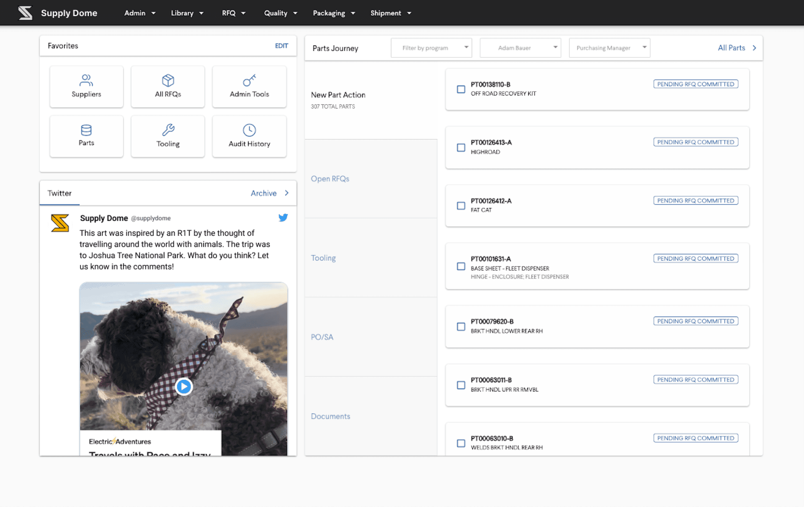Check the PT00126413-A HIGHROAD checkbox

461,147
